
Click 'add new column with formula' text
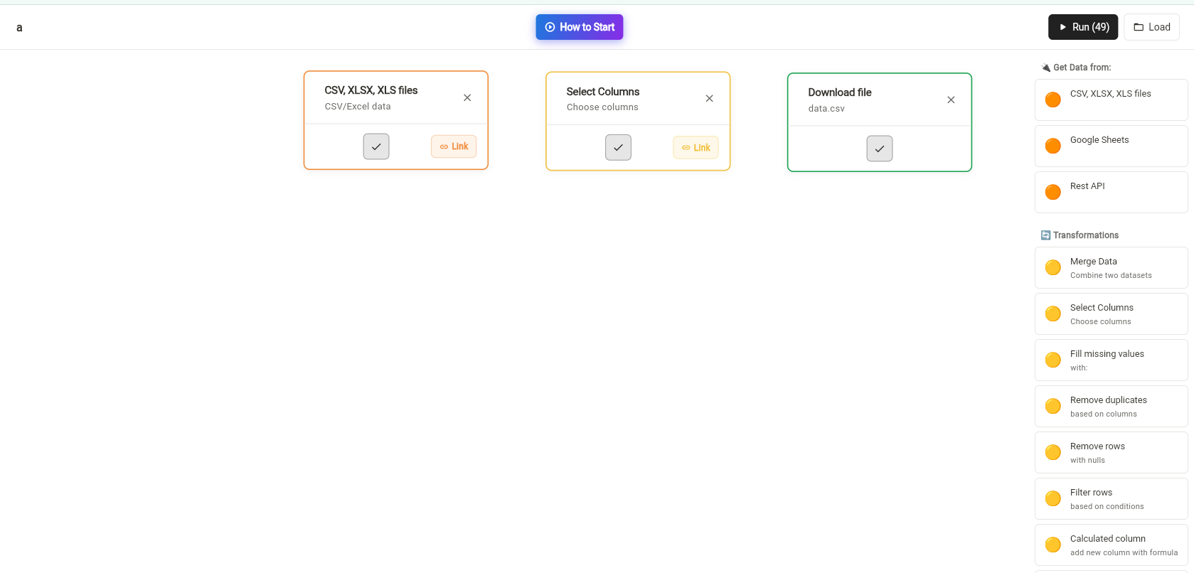click(x=1124, y=553)
